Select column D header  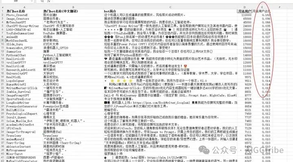[x=245, y=7]
